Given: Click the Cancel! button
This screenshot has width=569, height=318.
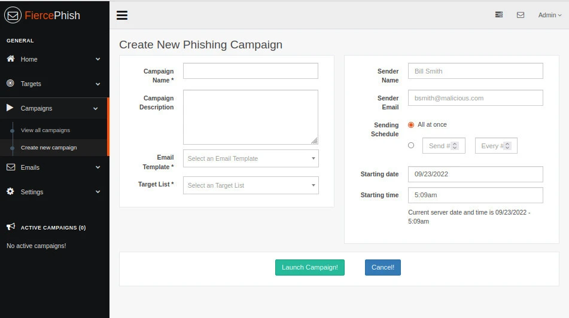Looking at the screenshot, I should point(382,267).
